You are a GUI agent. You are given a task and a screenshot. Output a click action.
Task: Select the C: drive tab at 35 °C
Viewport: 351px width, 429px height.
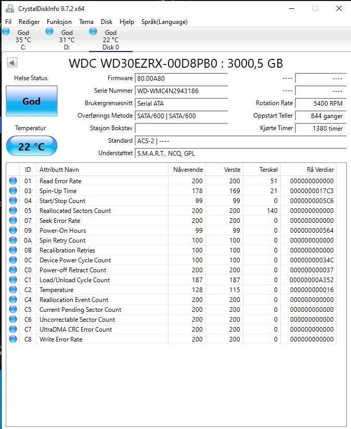pos(23,40)
